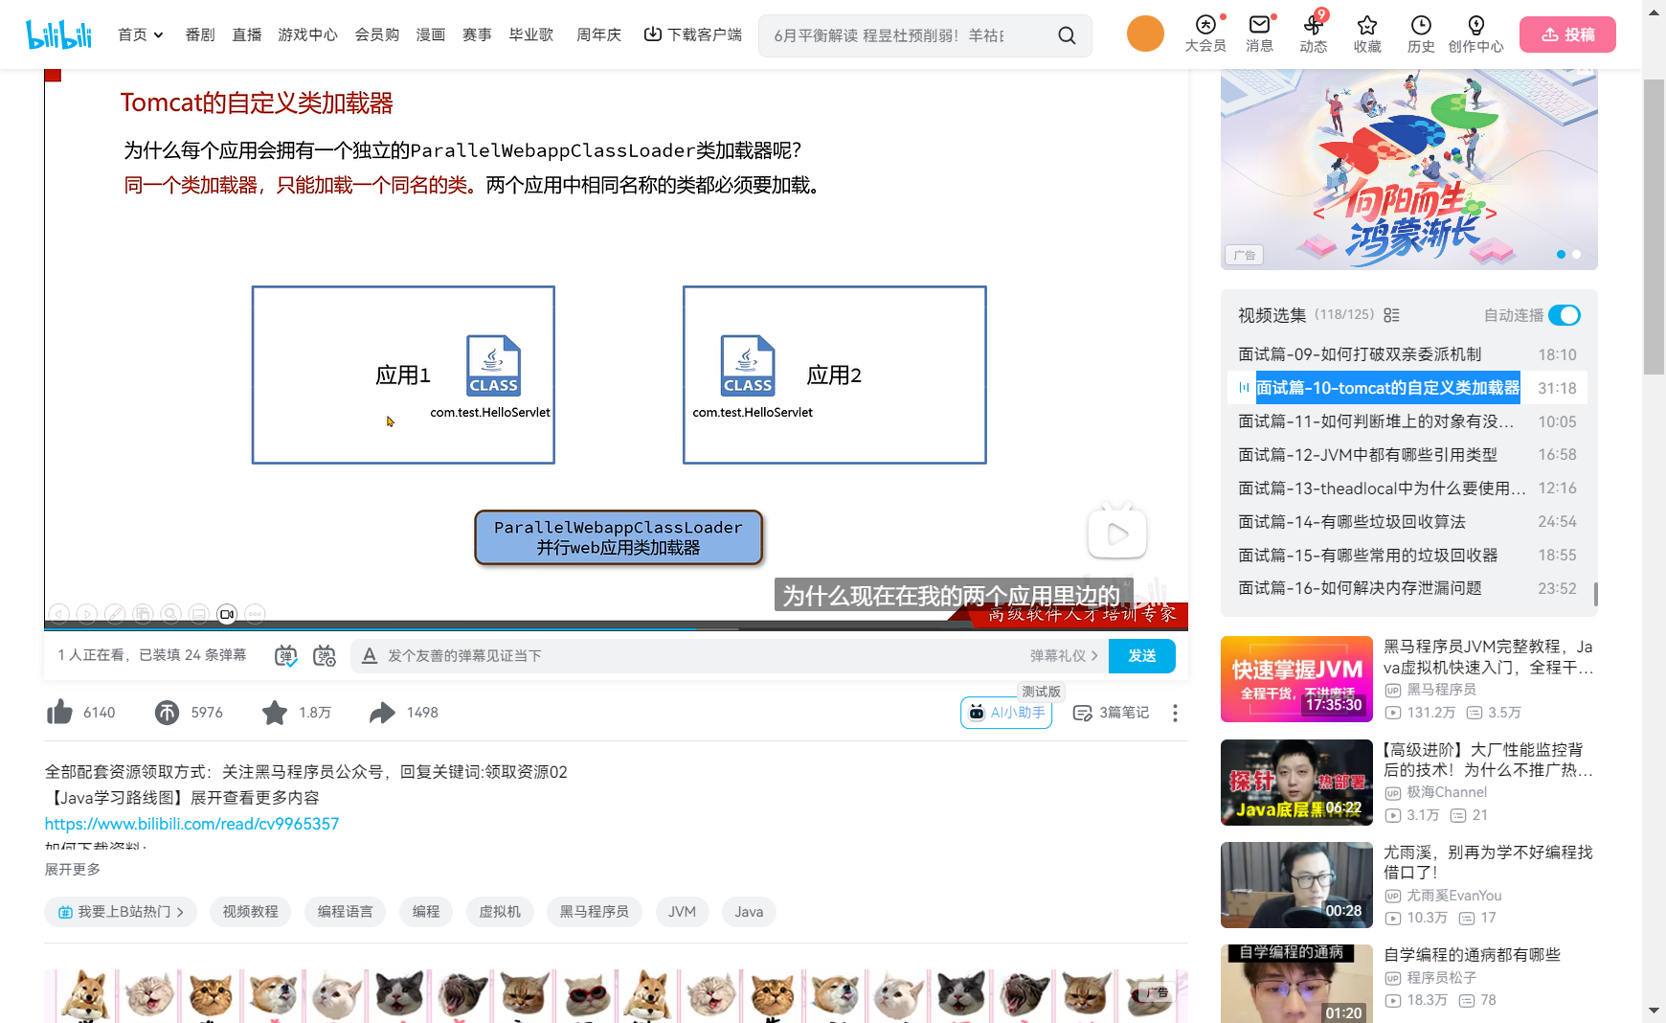Open the 游戏中心 navigation item
This screenshot has height=1023, width=1666.
[x=307, y=34]
